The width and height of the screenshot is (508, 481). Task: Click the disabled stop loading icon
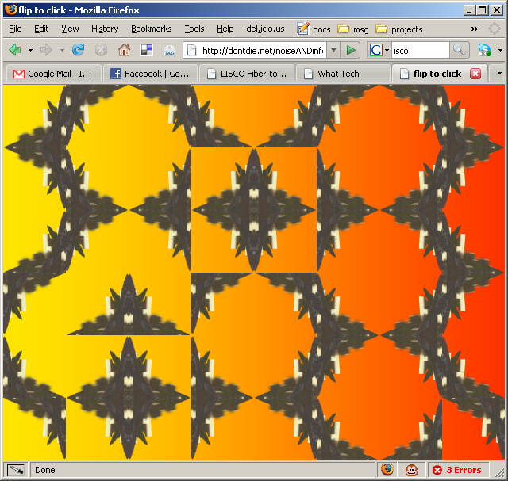click(x=101, y=50)
